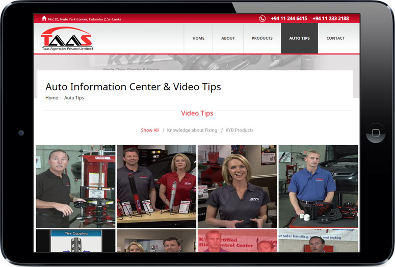
Task: Open video of man and woman with shocks
Action: click(x=156, y=186)
